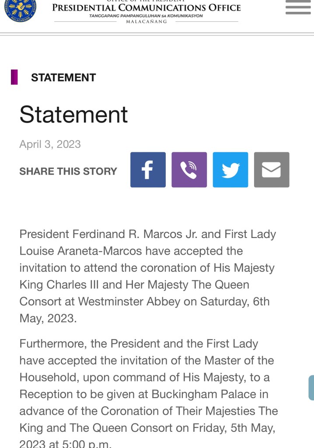Click the Tanggapang Pampanguluhan sa Komunikasyon subtitle

[146, 16]
